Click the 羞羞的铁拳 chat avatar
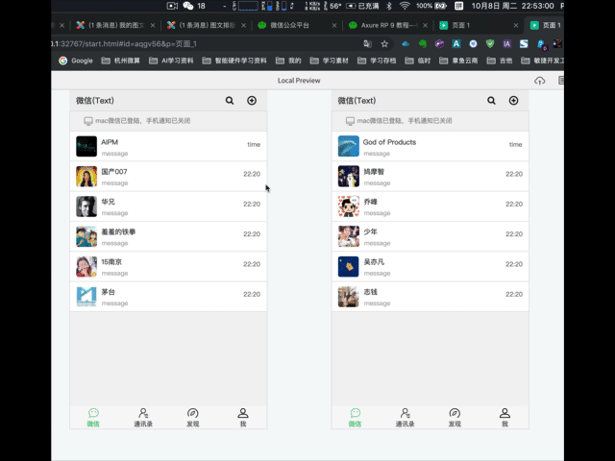 [x=86, y=236]
